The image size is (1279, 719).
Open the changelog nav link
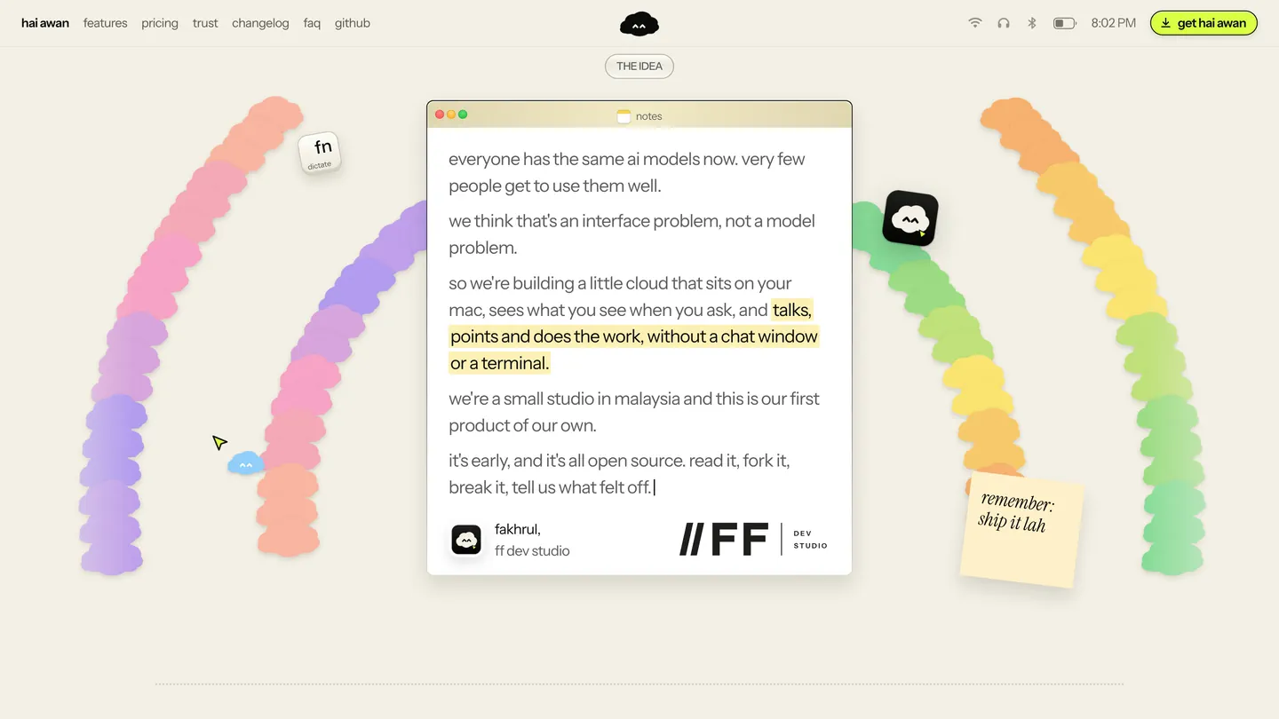point(260,23)
